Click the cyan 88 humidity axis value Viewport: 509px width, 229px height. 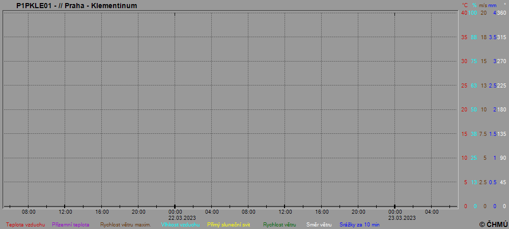coord(473,37)
